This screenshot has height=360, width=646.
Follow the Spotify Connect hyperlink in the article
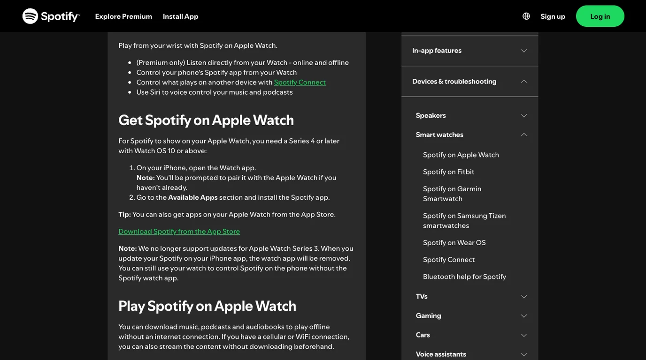coord(300,82)
